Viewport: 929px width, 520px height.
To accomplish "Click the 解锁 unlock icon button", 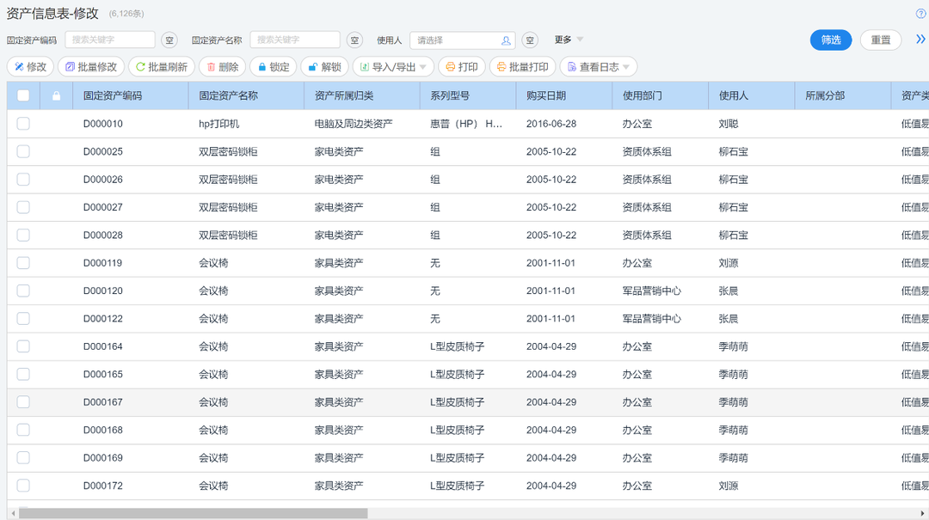I will point(313,67).
